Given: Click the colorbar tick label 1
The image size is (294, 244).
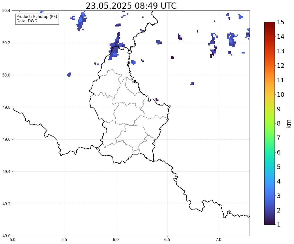Looking at the screenshot, I should pyautogui.click(x=279, y=225).
